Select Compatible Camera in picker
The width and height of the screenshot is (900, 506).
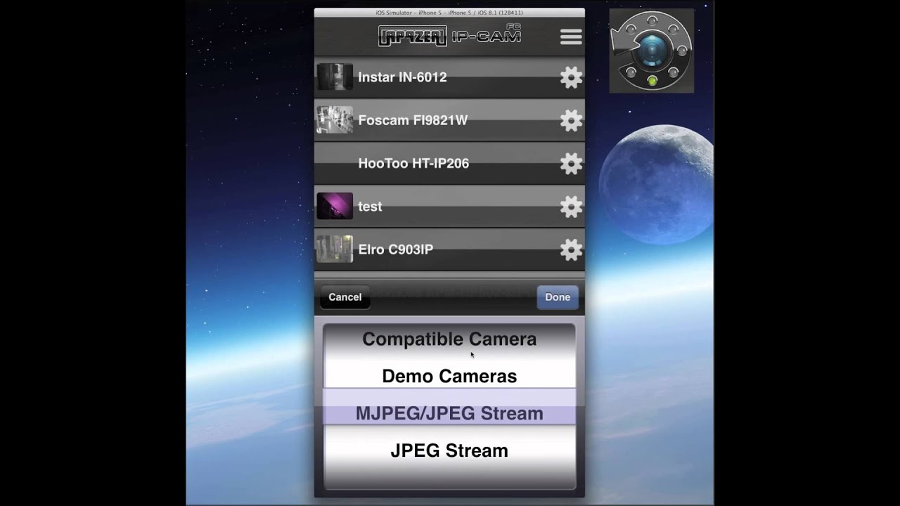[x=449, y=339]
